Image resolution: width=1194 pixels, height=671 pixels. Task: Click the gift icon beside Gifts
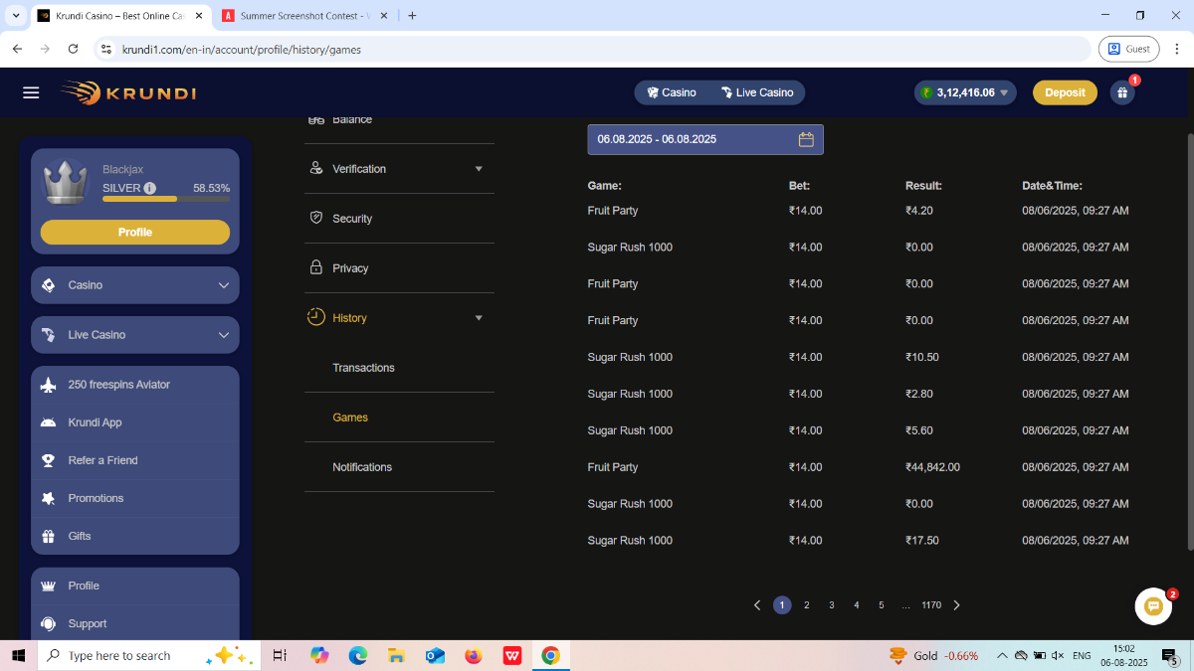[x=48, y=536]
